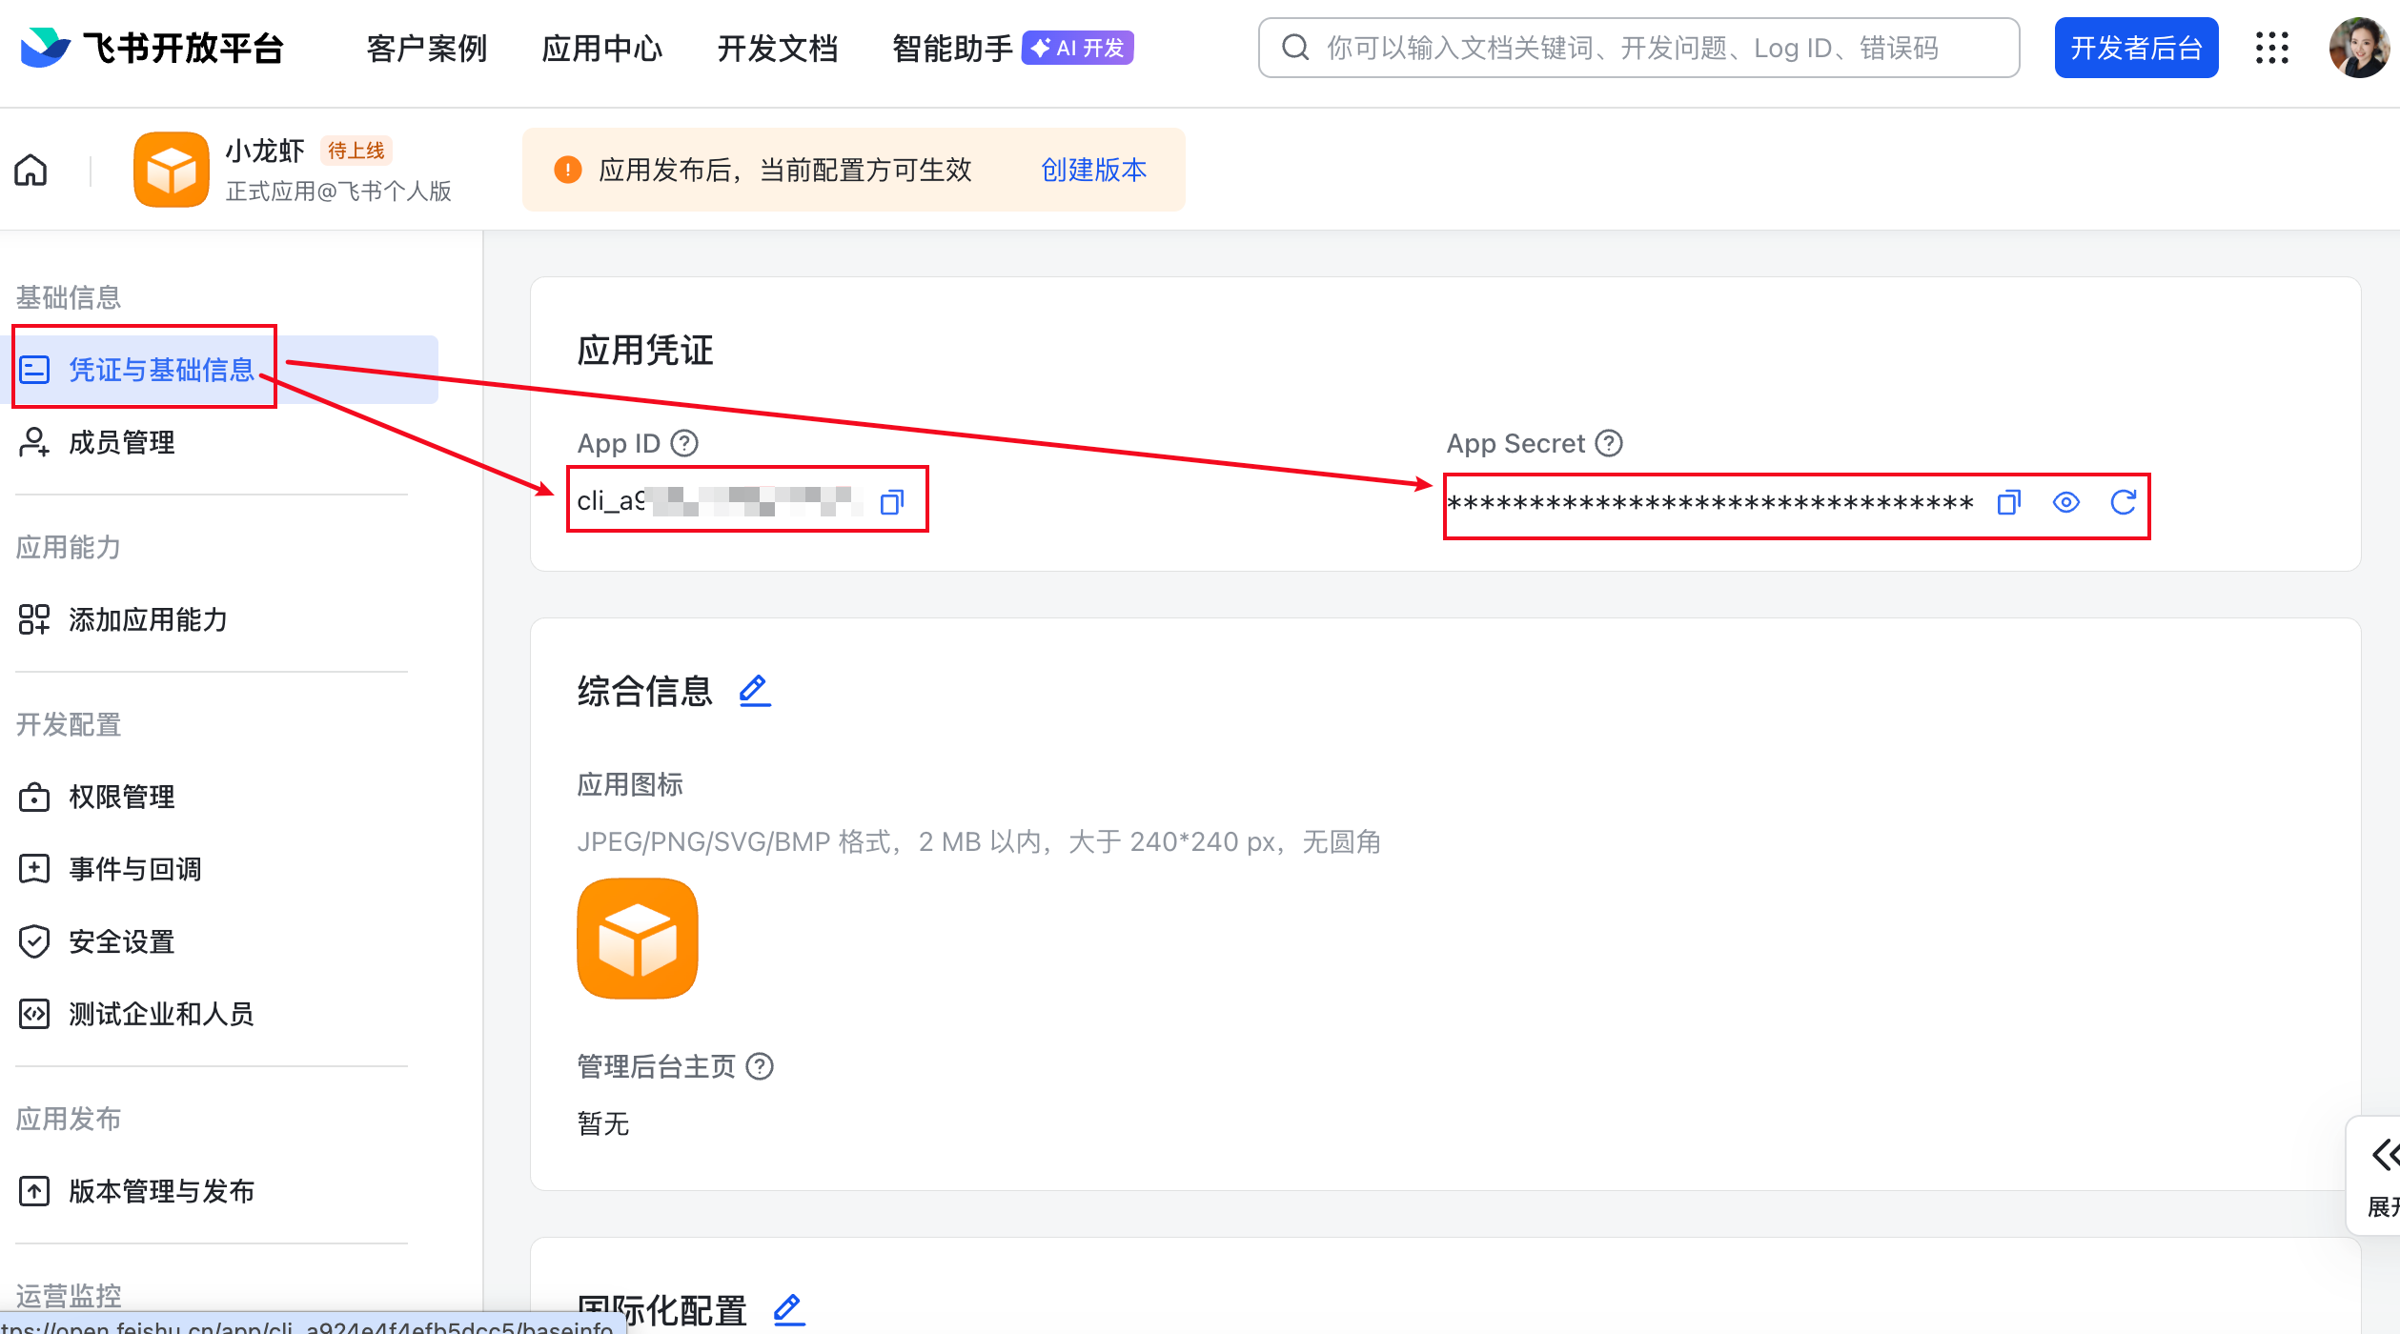Edit the 综合信息 section
Screen dimensions: 2400x1334
coord(754,690)
